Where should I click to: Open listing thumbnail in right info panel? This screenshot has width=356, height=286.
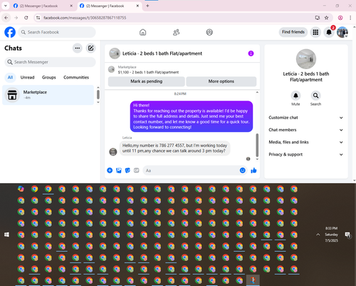pyautogui.click(x=306, y=59)
